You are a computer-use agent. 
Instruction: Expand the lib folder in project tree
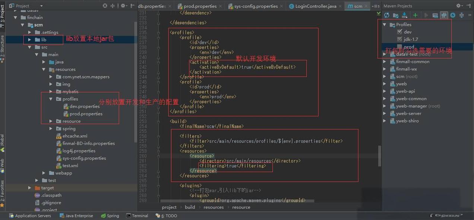[x=29, y=40]
